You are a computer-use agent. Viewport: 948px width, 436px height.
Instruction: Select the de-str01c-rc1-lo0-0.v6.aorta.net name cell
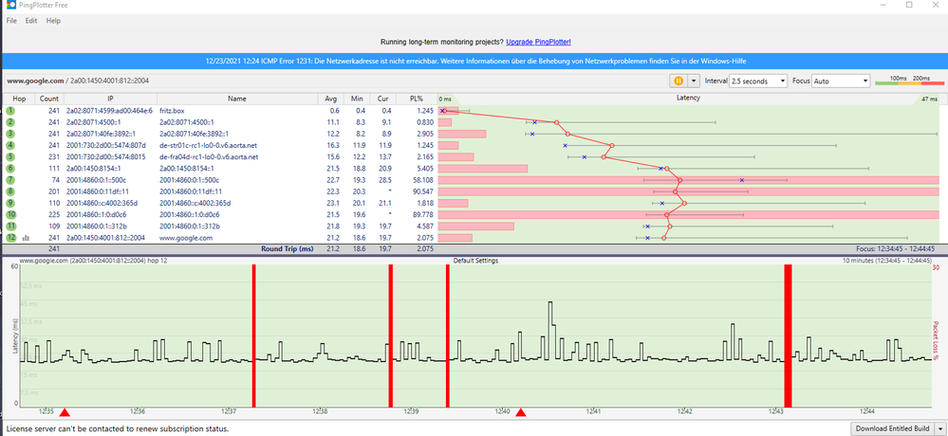[209, 146]
